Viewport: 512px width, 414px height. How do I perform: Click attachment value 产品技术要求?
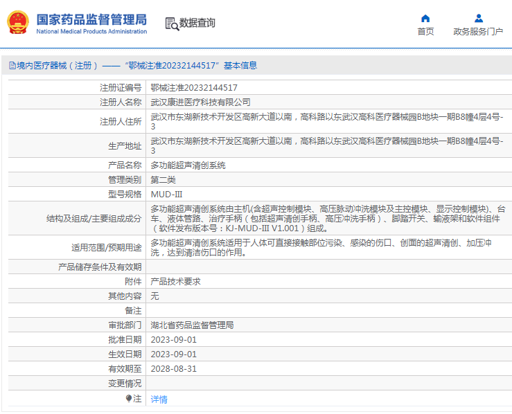[176, 282]
